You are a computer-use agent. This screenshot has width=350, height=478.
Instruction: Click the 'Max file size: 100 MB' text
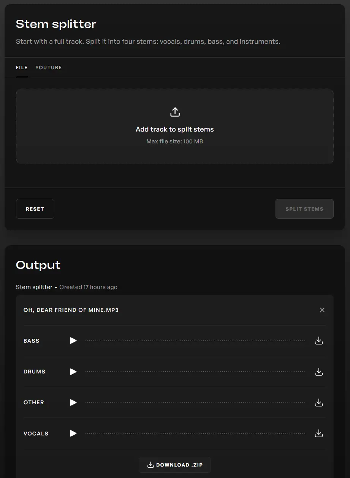tap(175, 141)
